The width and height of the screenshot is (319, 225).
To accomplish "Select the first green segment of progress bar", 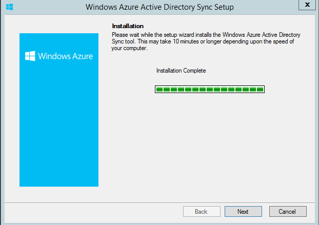I will point(159,89).
